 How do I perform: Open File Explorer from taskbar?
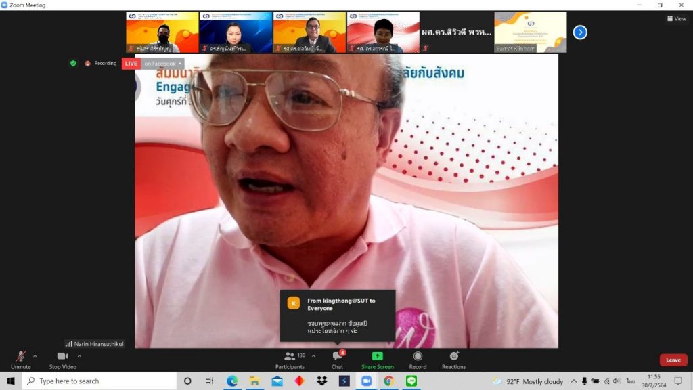pos(254,381)
